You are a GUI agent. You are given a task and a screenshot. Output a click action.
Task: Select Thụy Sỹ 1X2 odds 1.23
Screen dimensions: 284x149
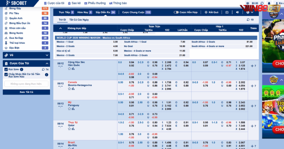coord(169,123)
